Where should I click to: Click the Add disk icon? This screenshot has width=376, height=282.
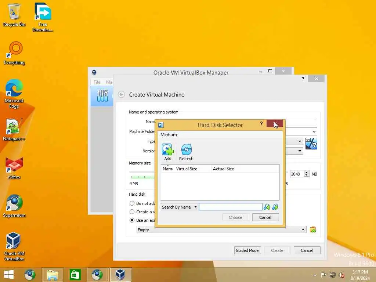[x=167, y=152]
